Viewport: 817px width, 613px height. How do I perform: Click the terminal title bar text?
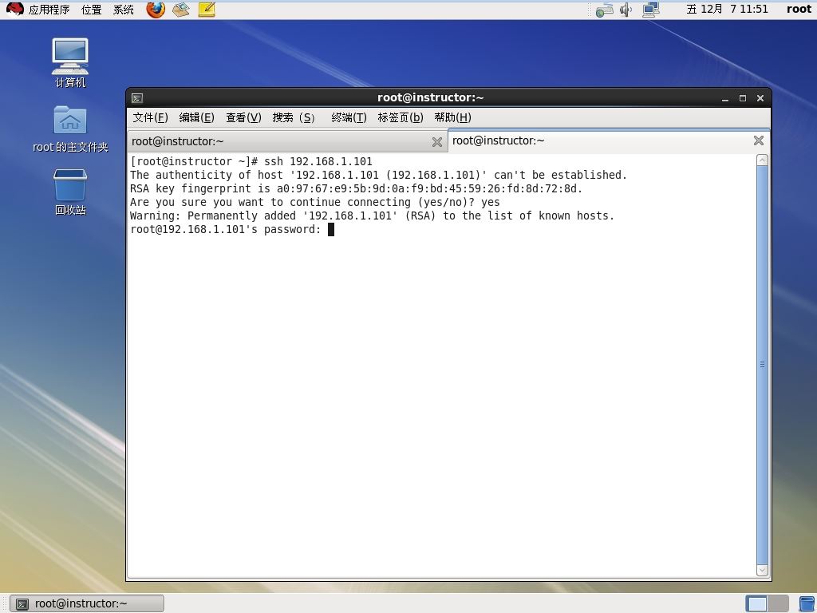click(x=430, y=97)
